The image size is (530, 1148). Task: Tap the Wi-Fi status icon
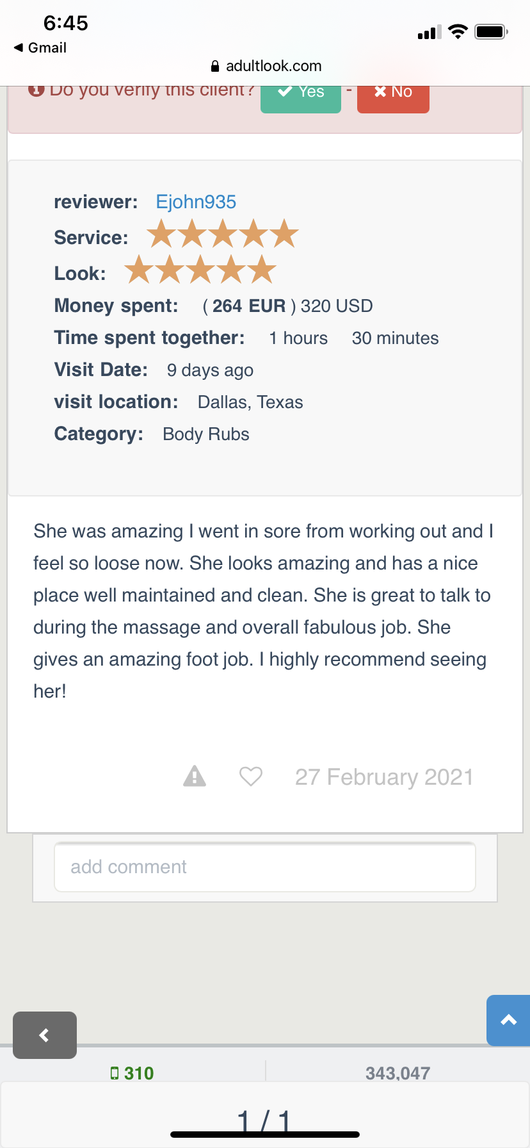(458, 31)
